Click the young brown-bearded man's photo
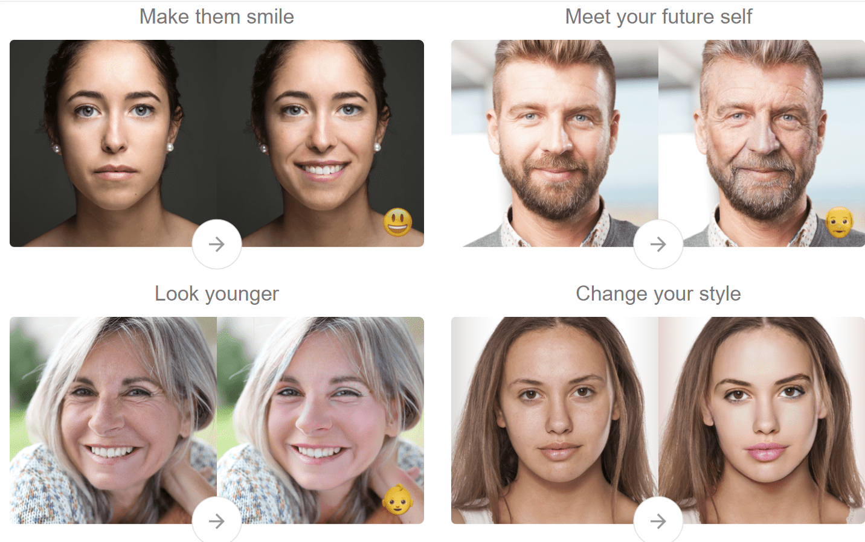The image size is (865, 542). coord(555,143)
